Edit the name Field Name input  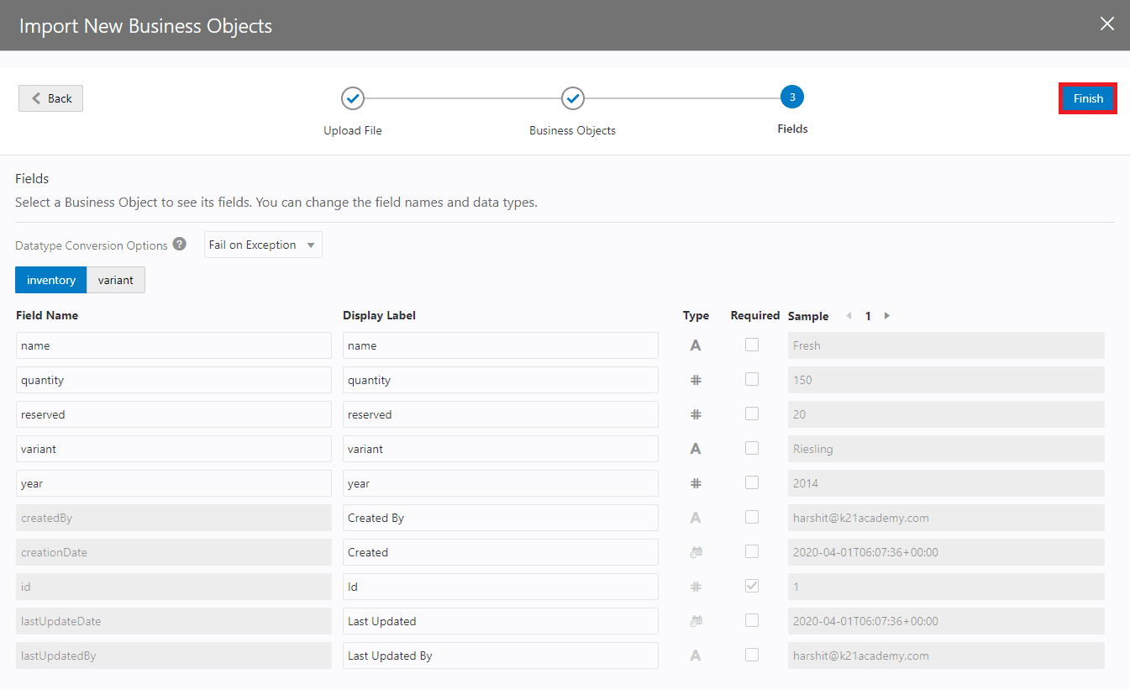(174, 345)
